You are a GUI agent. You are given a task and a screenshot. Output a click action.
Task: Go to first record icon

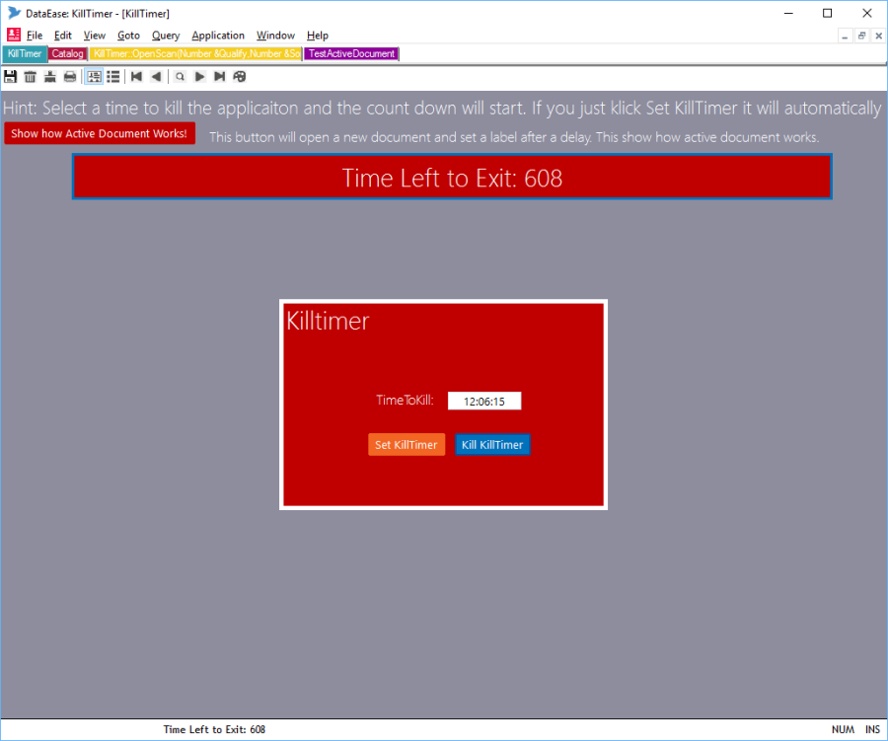pyautogui.click(x=136, y=77)
